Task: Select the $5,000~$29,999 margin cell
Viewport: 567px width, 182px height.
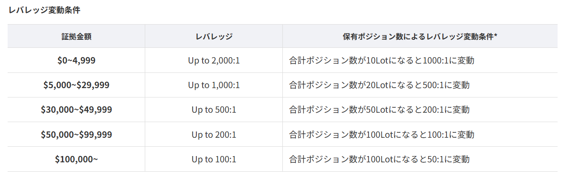Action: click(76, 85)
